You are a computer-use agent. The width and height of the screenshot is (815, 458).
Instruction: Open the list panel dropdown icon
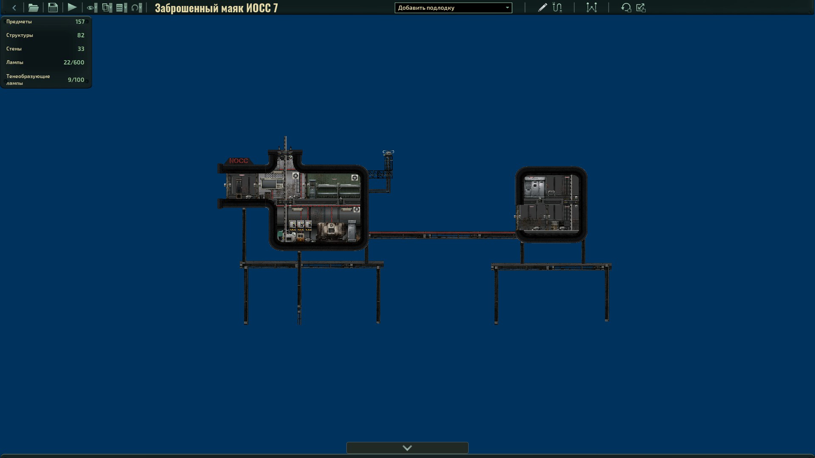coord(121,8)
